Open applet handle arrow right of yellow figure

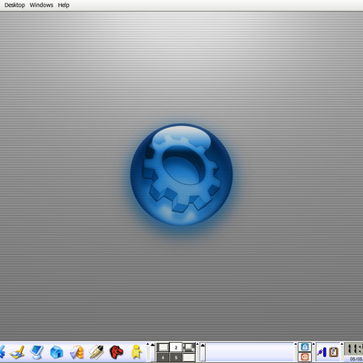(148, 352)
